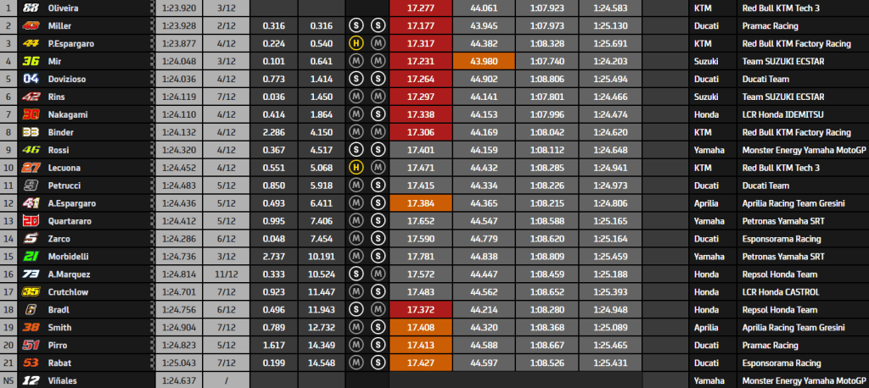Click Crutchlow's number 35 badge

pyautogui.click(x=31, y=291)
